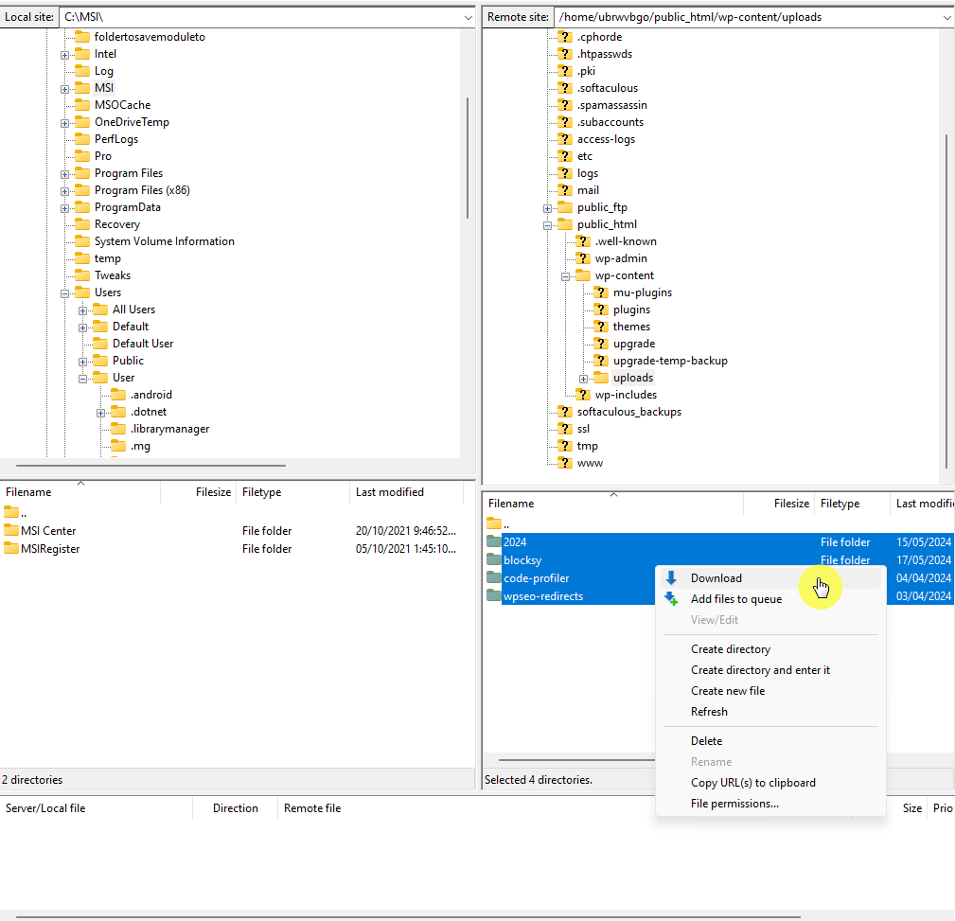Image resolution: width=955 pixels, height=921 pixels.
Task: Expand the Program Files folder node
Action: click(x=64, y=174)
